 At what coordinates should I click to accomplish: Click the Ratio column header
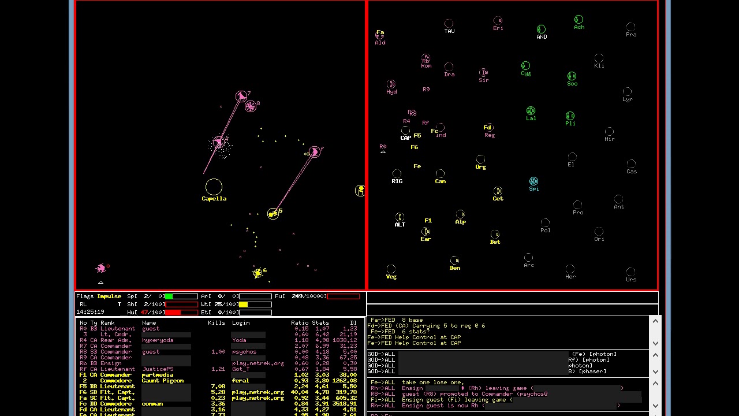pos(300,323)
